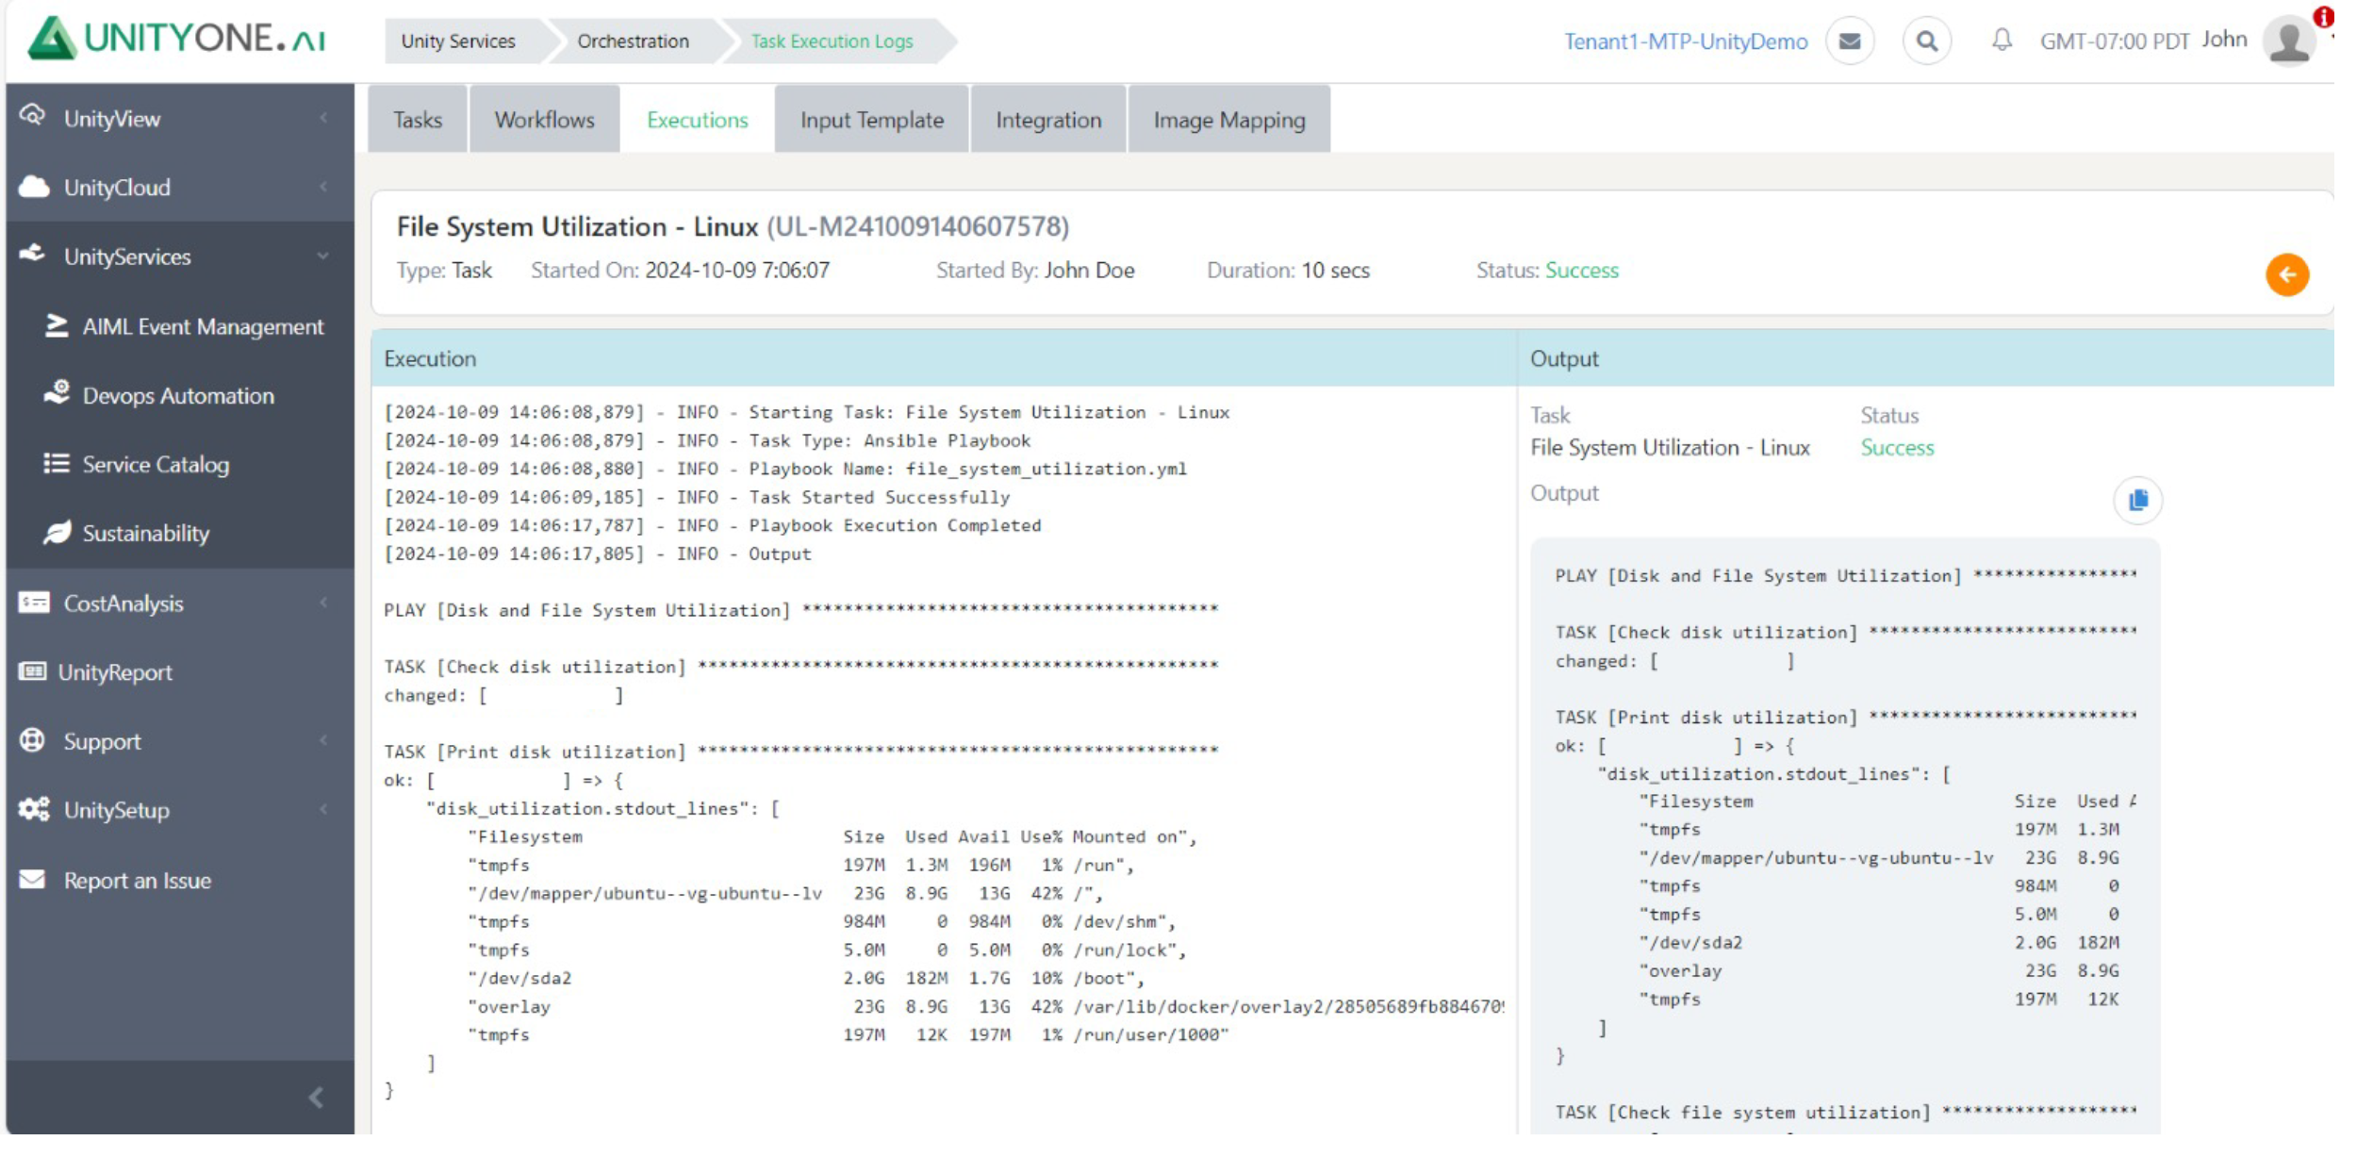Open the Tenant1-MTP-UnityDemo tenant link
The image size is (2357, 1157).
1685,41
